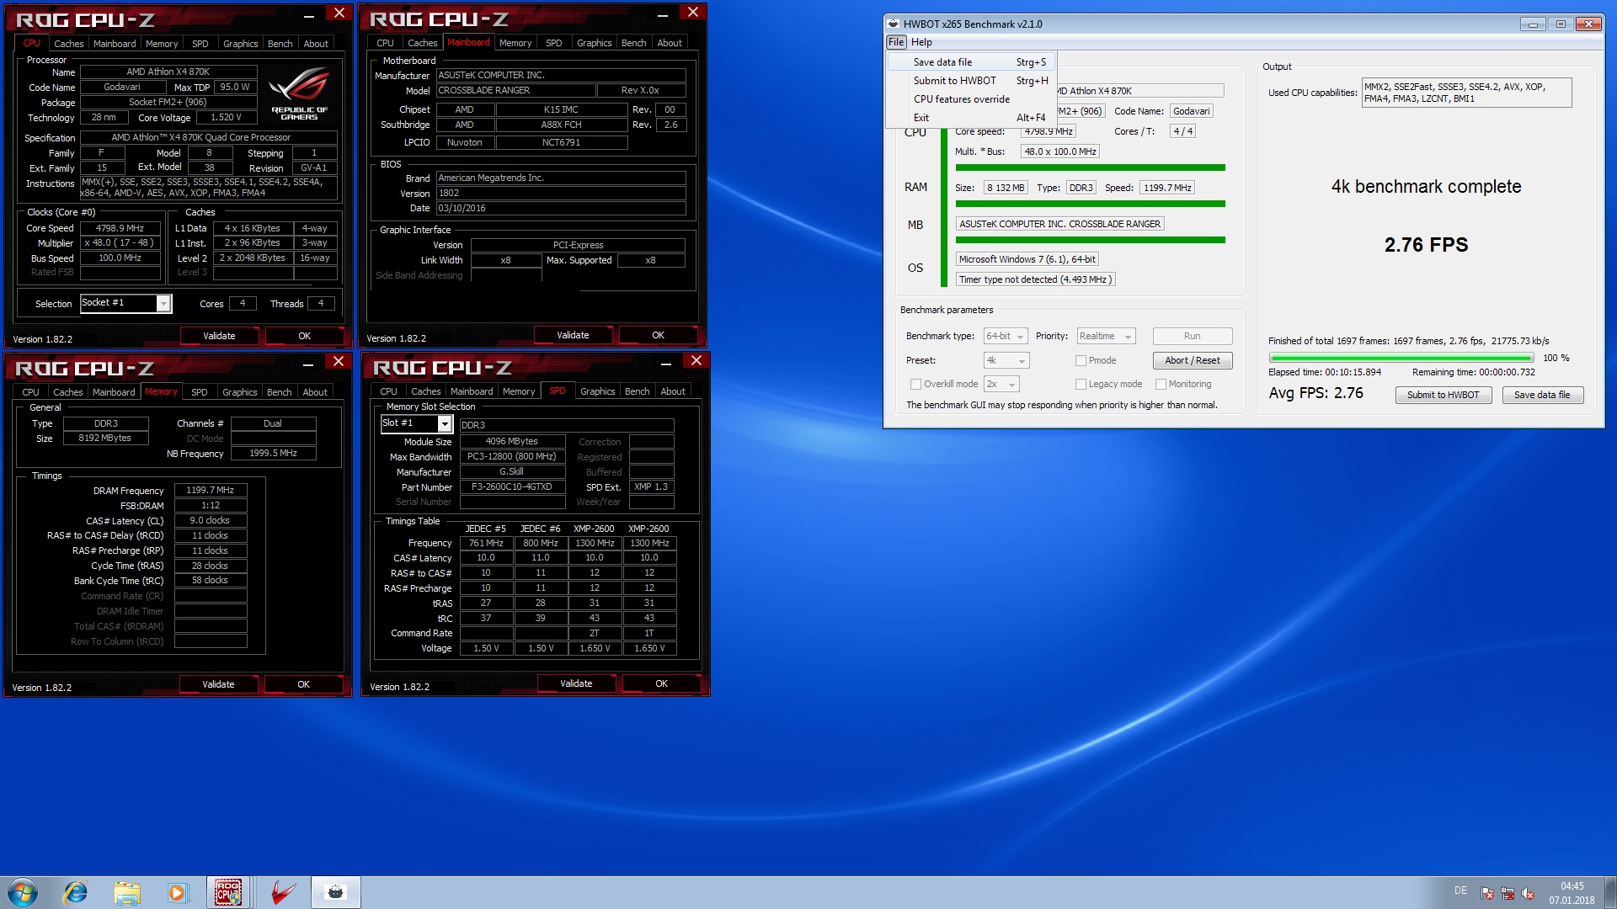Screen dimensions: 1617x909
Task: Click OK in the SPD CPU-Z window
Action: 661,683
